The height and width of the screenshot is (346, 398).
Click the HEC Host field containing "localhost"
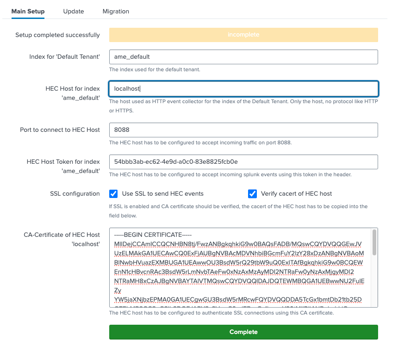click(x=243, y=88)
